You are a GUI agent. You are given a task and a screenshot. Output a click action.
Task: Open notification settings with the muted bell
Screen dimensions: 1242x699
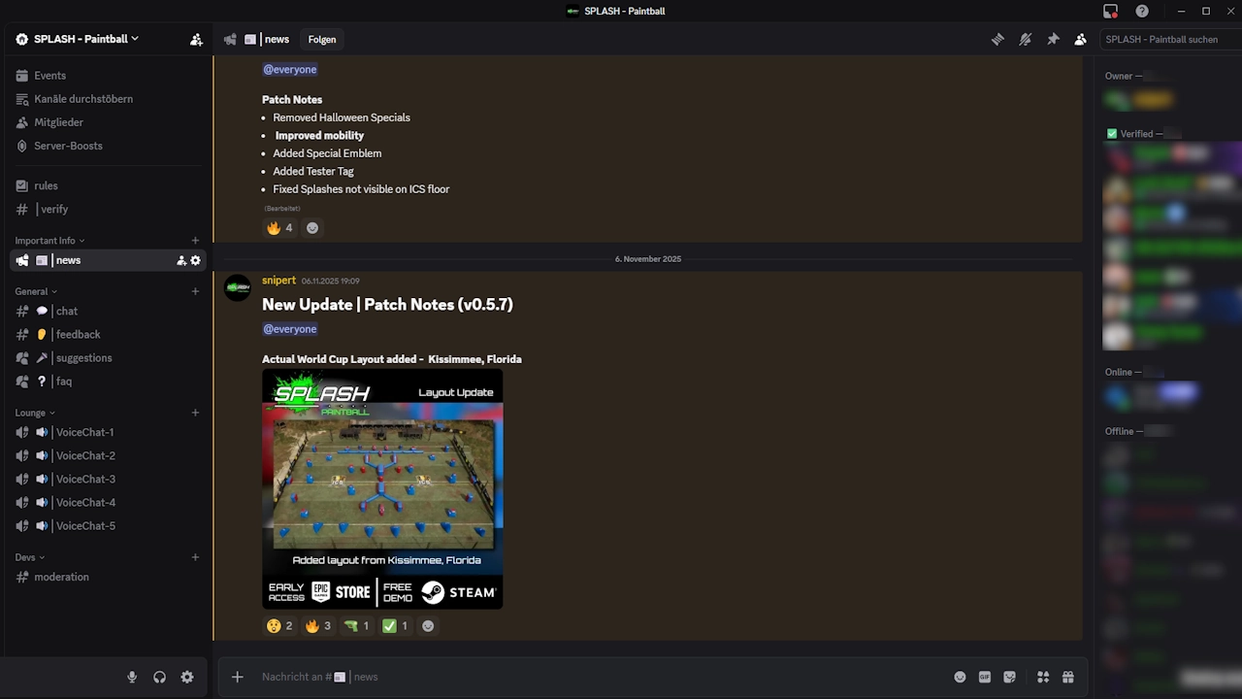pyautogui.click(x=1026, y=39)
